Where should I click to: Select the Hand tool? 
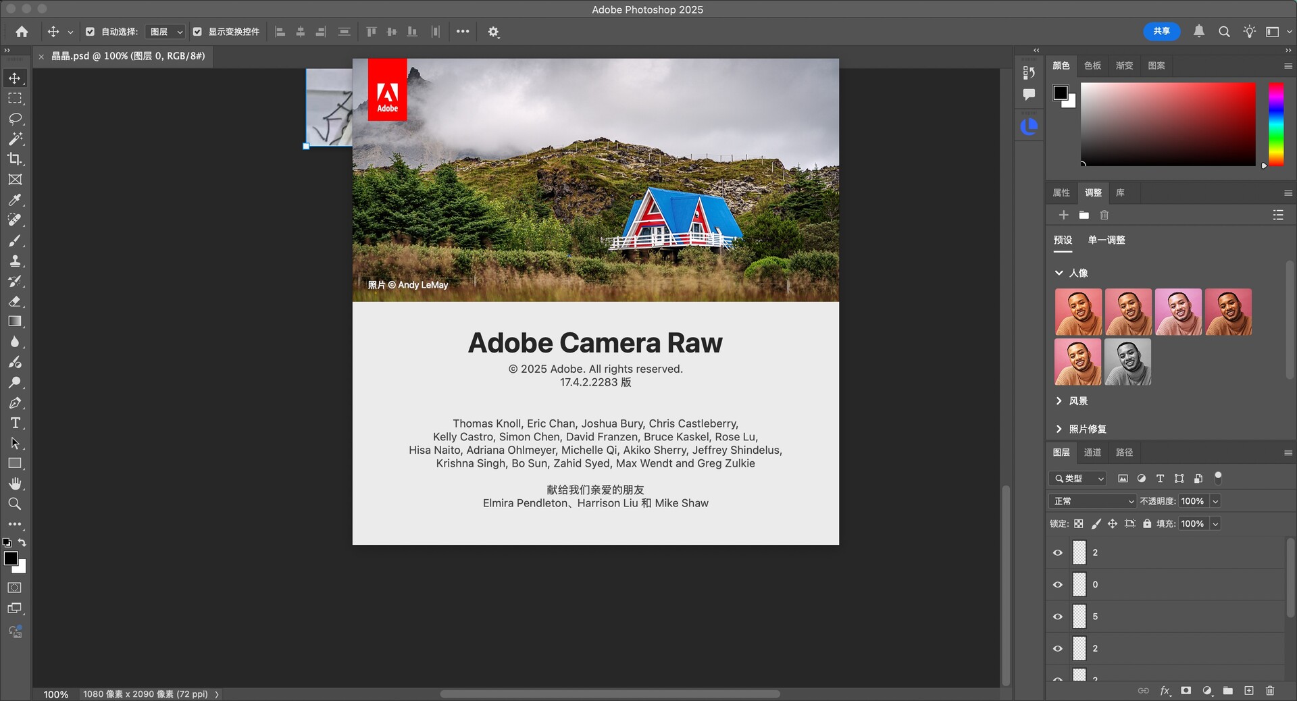(x=15, y=484)
